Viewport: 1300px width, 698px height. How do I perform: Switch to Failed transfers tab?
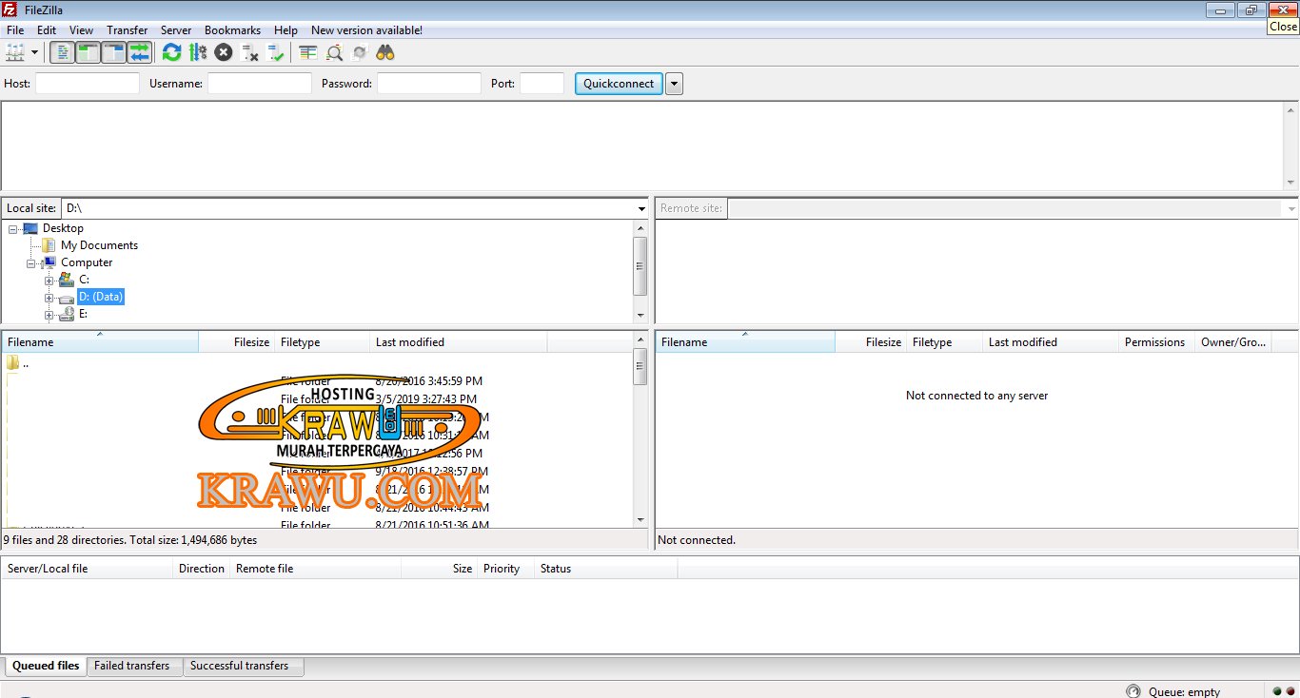click(132, 666)
